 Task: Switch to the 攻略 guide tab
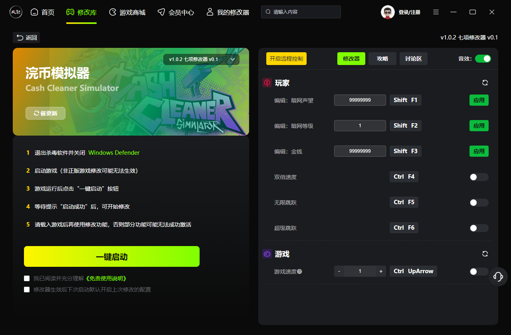click(382, 59)
